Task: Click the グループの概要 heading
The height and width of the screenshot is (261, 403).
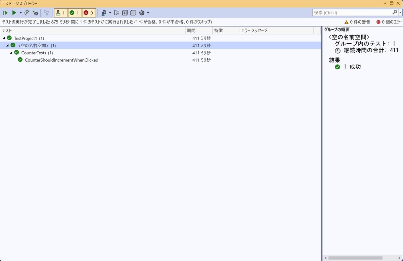Action: [337, 30]
